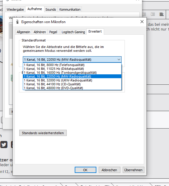Switch to the Abhören tab
The image size is (169, 186).
pyautogui.click(x=40, y=32)
